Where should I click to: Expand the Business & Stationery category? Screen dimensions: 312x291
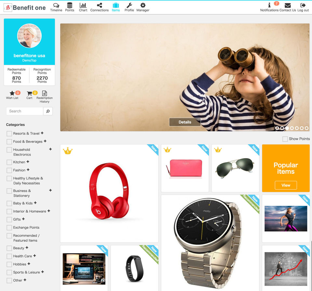point(50,190)
